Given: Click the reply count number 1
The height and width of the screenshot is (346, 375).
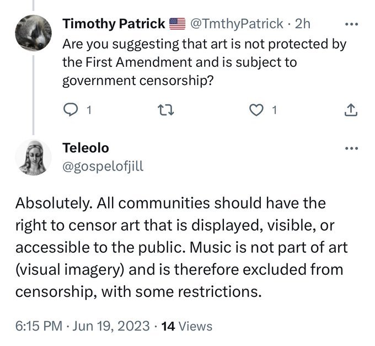Looking at the screenshot, I should [89, 110].
